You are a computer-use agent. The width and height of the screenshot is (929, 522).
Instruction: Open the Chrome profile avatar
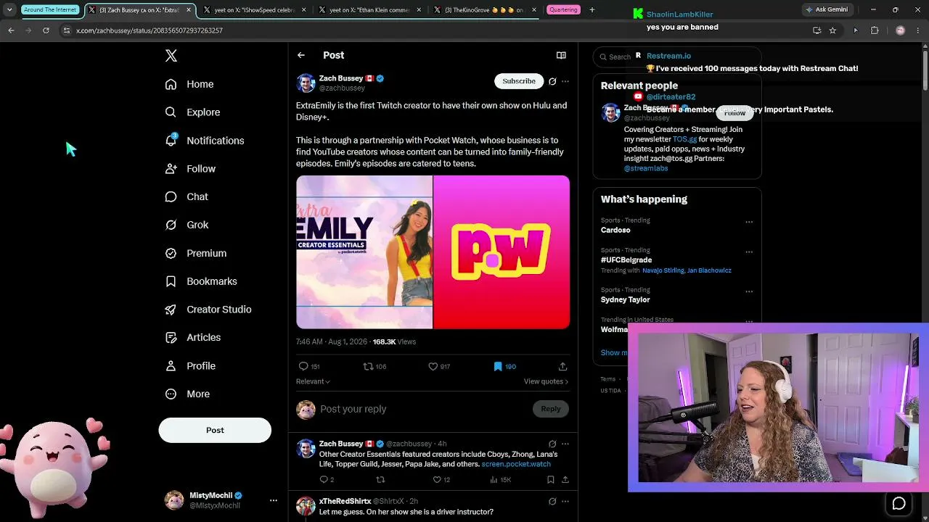click(901, 30)
